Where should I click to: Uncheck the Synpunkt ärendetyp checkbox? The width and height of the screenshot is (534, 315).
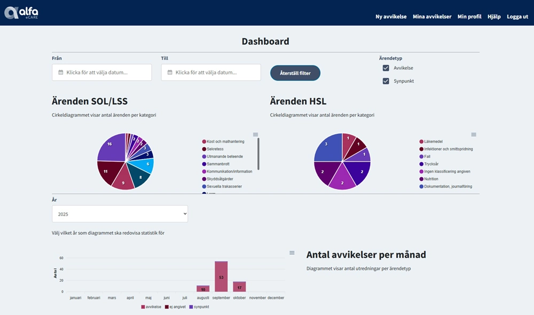(x=386, y=81)
